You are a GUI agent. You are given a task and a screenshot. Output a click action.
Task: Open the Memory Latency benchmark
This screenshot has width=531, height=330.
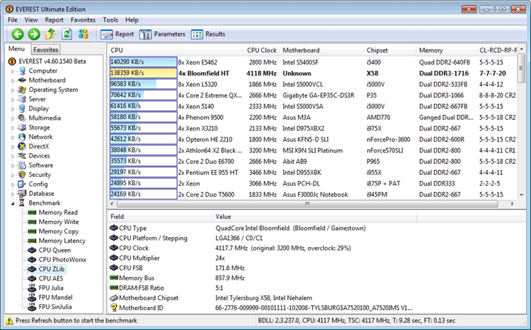pyautogui.click(x=62, y=241)
